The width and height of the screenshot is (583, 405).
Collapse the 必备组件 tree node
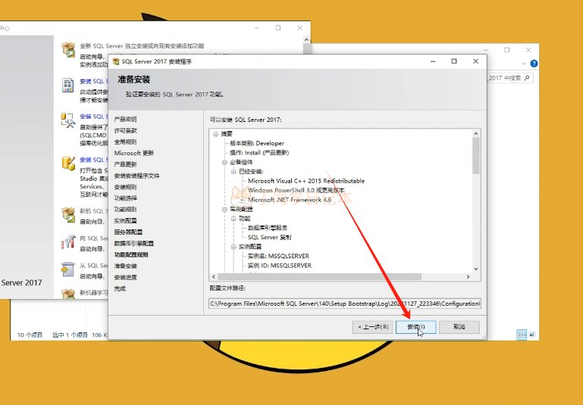point(224,162)
